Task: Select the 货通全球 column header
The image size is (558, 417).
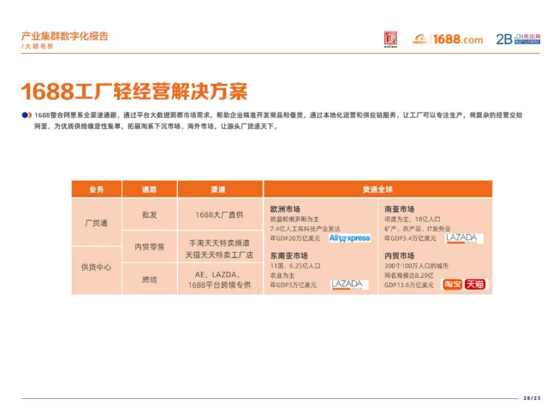Action: coord(377,190)
